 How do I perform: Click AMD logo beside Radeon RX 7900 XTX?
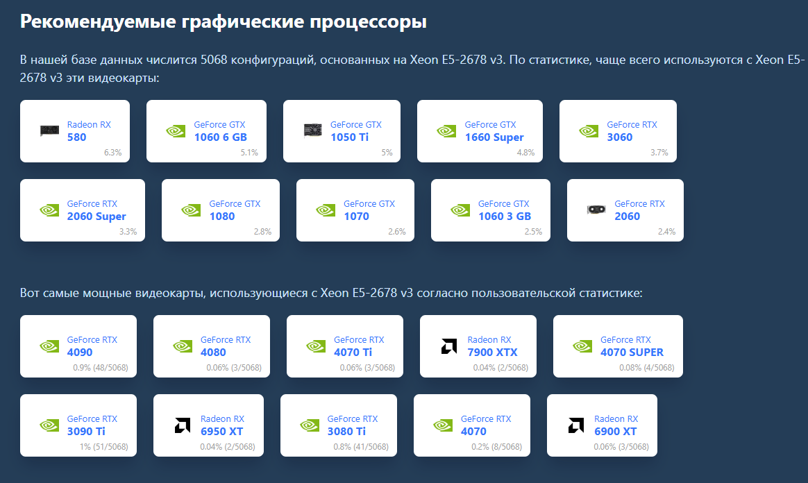pos(449,346)
